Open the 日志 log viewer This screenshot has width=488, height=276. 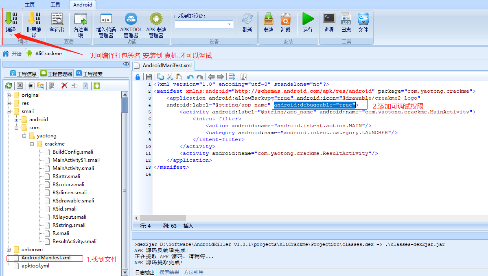[x=346, y=22]
